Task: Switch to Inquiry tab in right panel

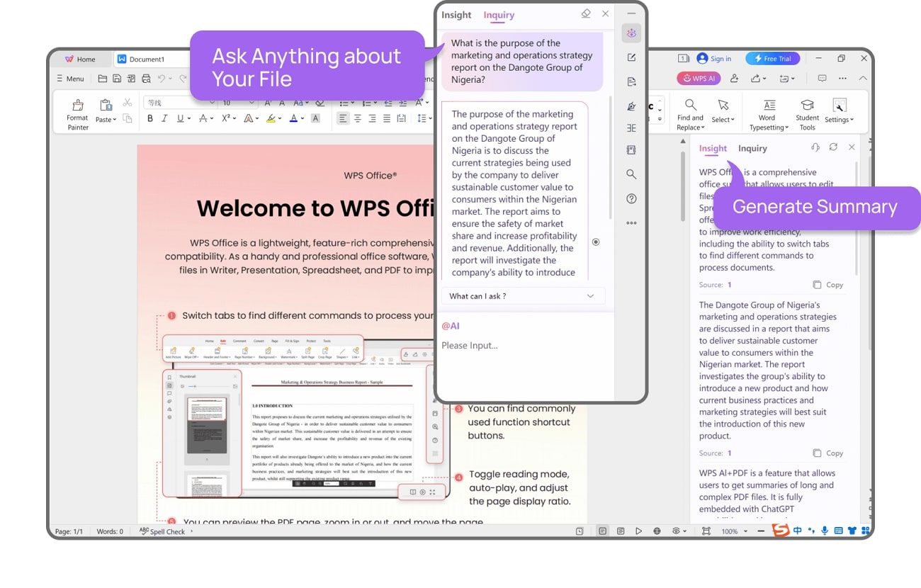Action: (x=752, y=148)
